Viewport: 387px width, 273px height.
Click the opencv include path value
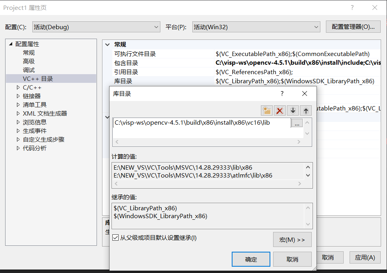[x=298, y=63]
